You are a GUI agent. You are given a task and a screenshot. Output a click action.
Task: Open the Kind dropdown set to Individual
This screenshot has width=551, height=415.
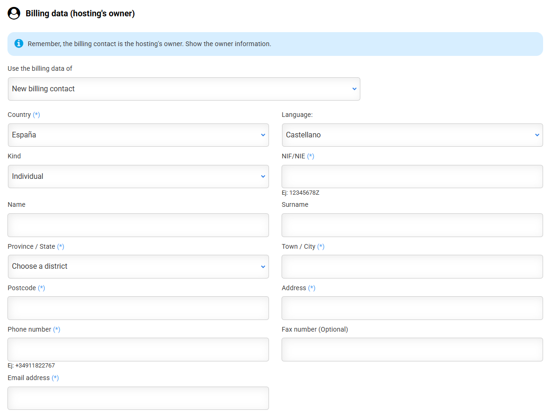tap(138, 177)
